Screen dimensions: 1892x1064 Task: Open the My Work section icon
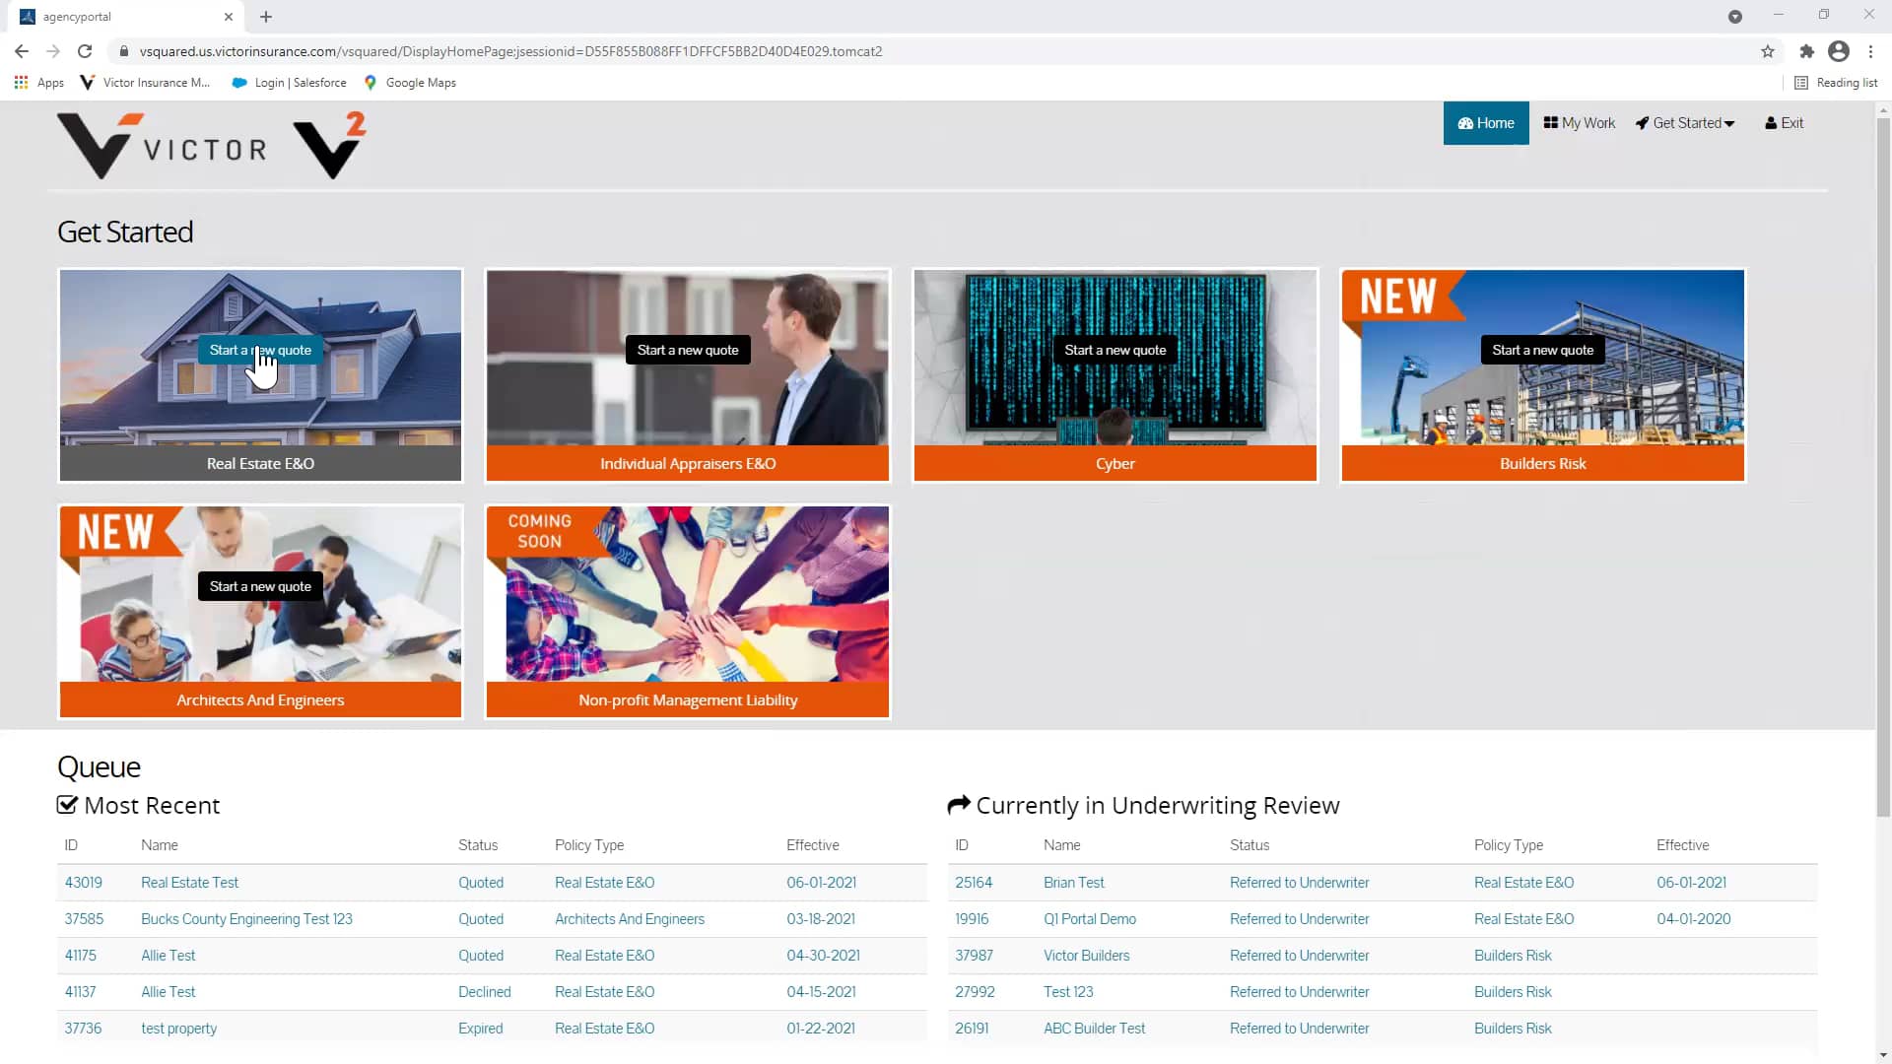[x=1552, y=122]
